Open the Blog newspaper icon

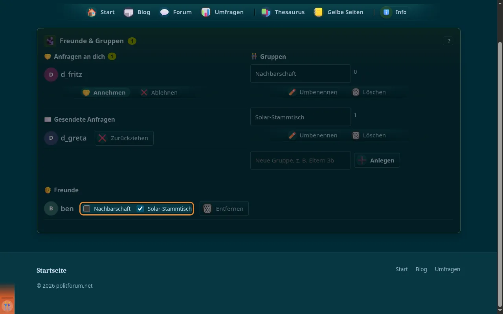coord(129,12)
